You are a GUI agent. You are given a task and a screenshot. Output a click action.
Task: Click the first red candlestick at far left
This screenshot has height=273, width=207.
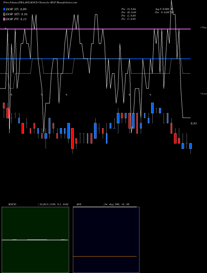point(4,105)
